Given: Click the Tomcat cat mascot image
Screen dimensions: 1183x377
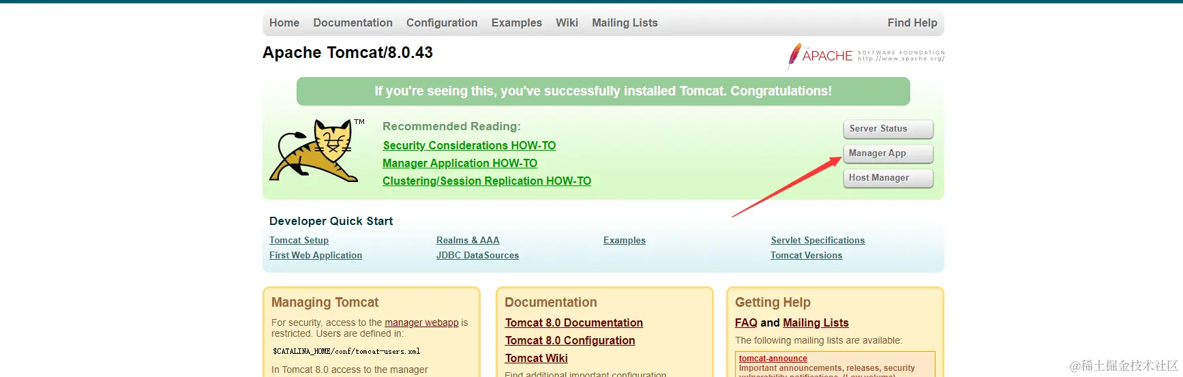Looking at the screenshot, I should coord(315,151).
